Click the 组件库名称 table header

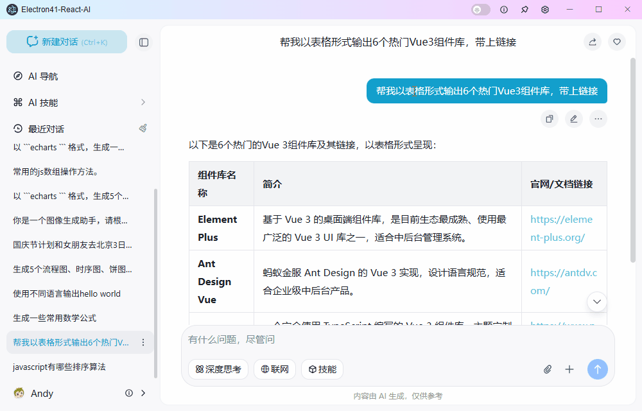tap(221, 184)
